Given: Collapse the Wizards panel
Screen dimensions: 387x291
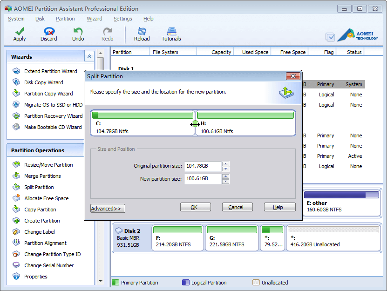Looking at the screenshot, I should (89, 56).
